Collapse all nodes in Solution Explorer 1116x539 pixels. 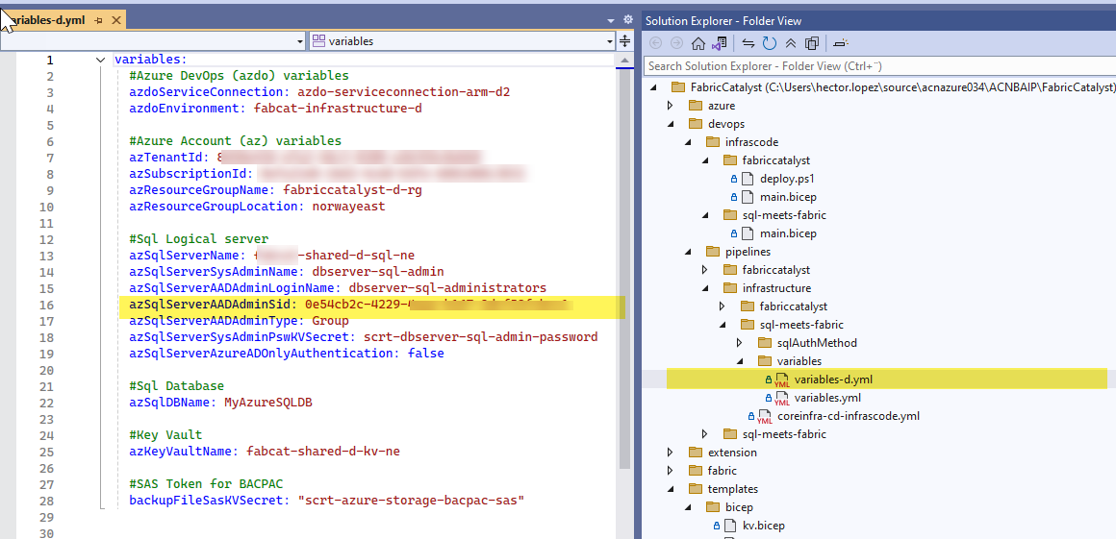click(791, 43)
